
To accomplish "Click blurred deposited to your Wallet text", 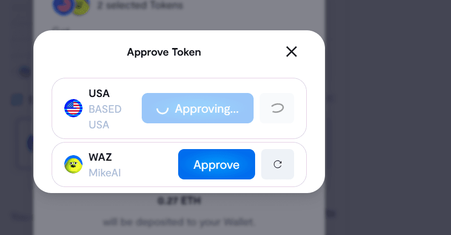I will click(179, 222).
